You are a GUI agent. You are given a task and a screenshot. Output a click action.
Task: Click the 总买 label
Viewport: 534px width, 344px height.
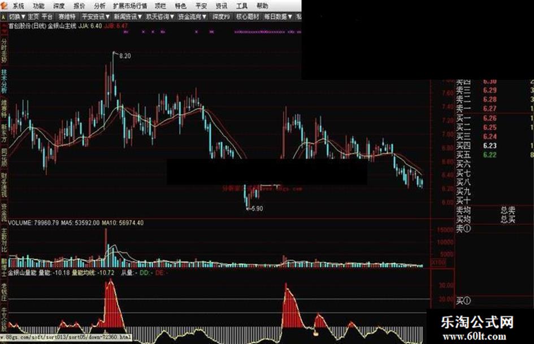(x=508, y=219)
